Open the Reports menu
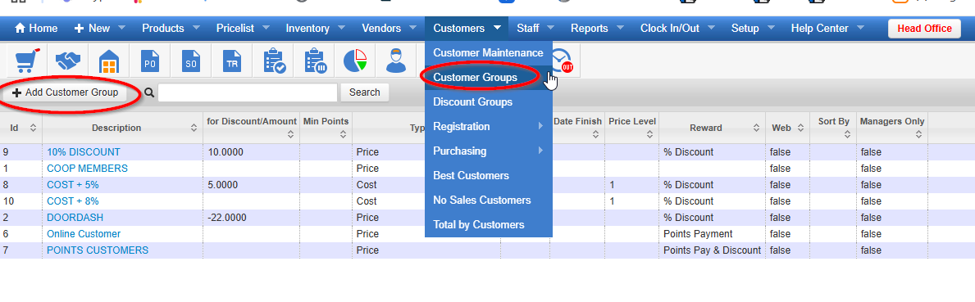 (598, 29)
